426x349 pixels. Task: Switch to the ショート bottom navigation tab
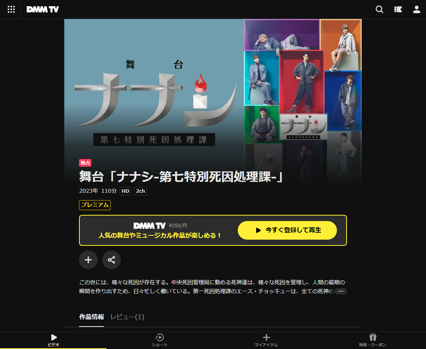tap(160, 340)
